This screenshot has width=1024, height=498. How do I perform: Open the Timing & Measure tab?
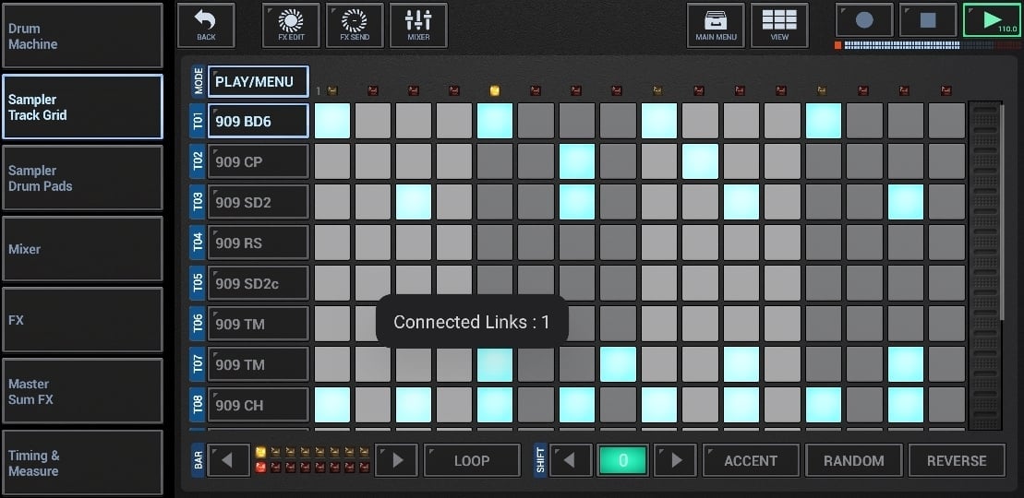point(82,463)
